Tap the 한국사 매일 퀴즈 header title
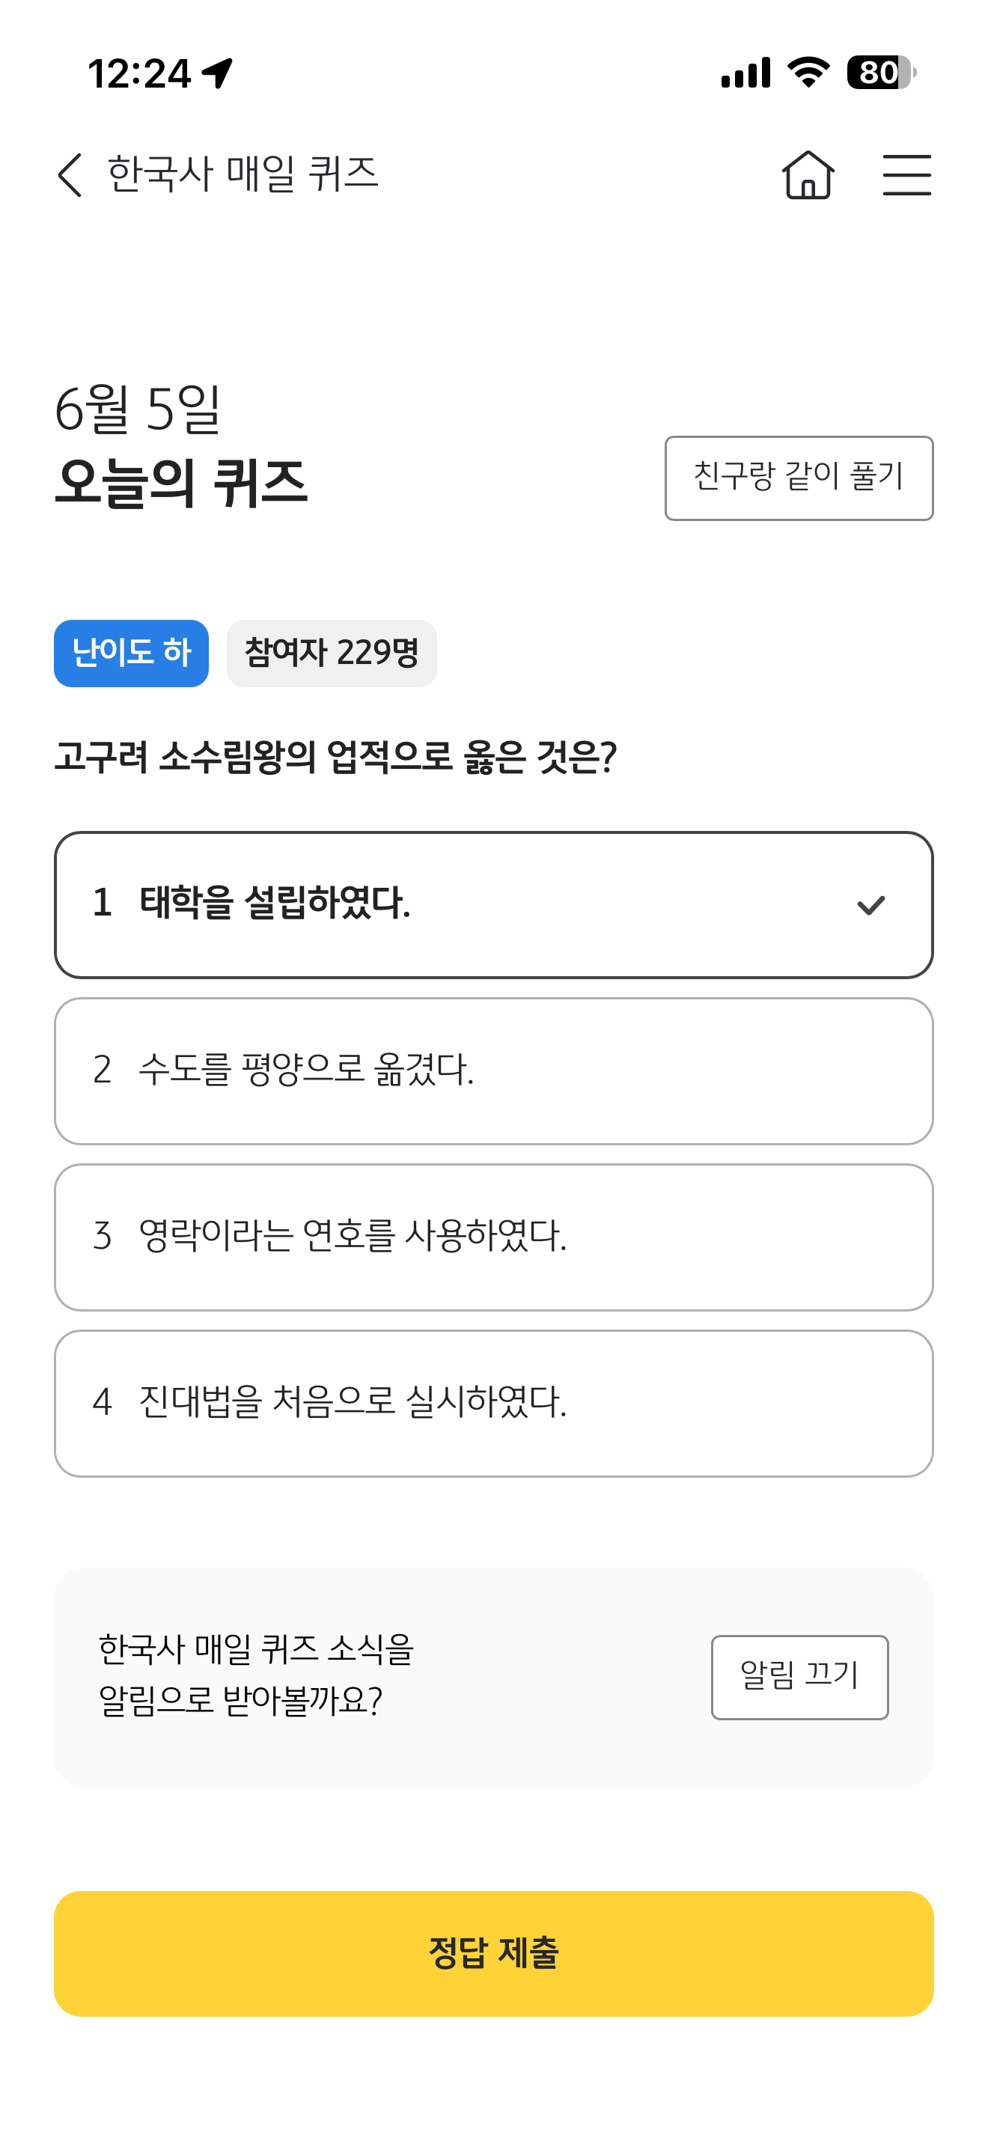The height and width of the screenshot is (2147, 988). click(x=243, y=175)
